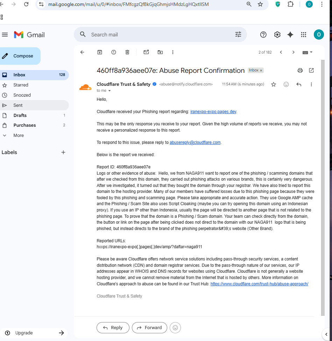
Task: Click the Forward button
Action: pyautogui.click(x=149, y=327)
